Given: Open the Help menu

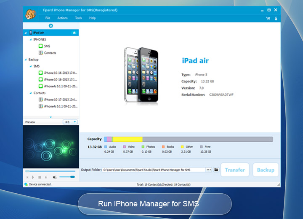Looking at the screenshot, I should 92,18.
